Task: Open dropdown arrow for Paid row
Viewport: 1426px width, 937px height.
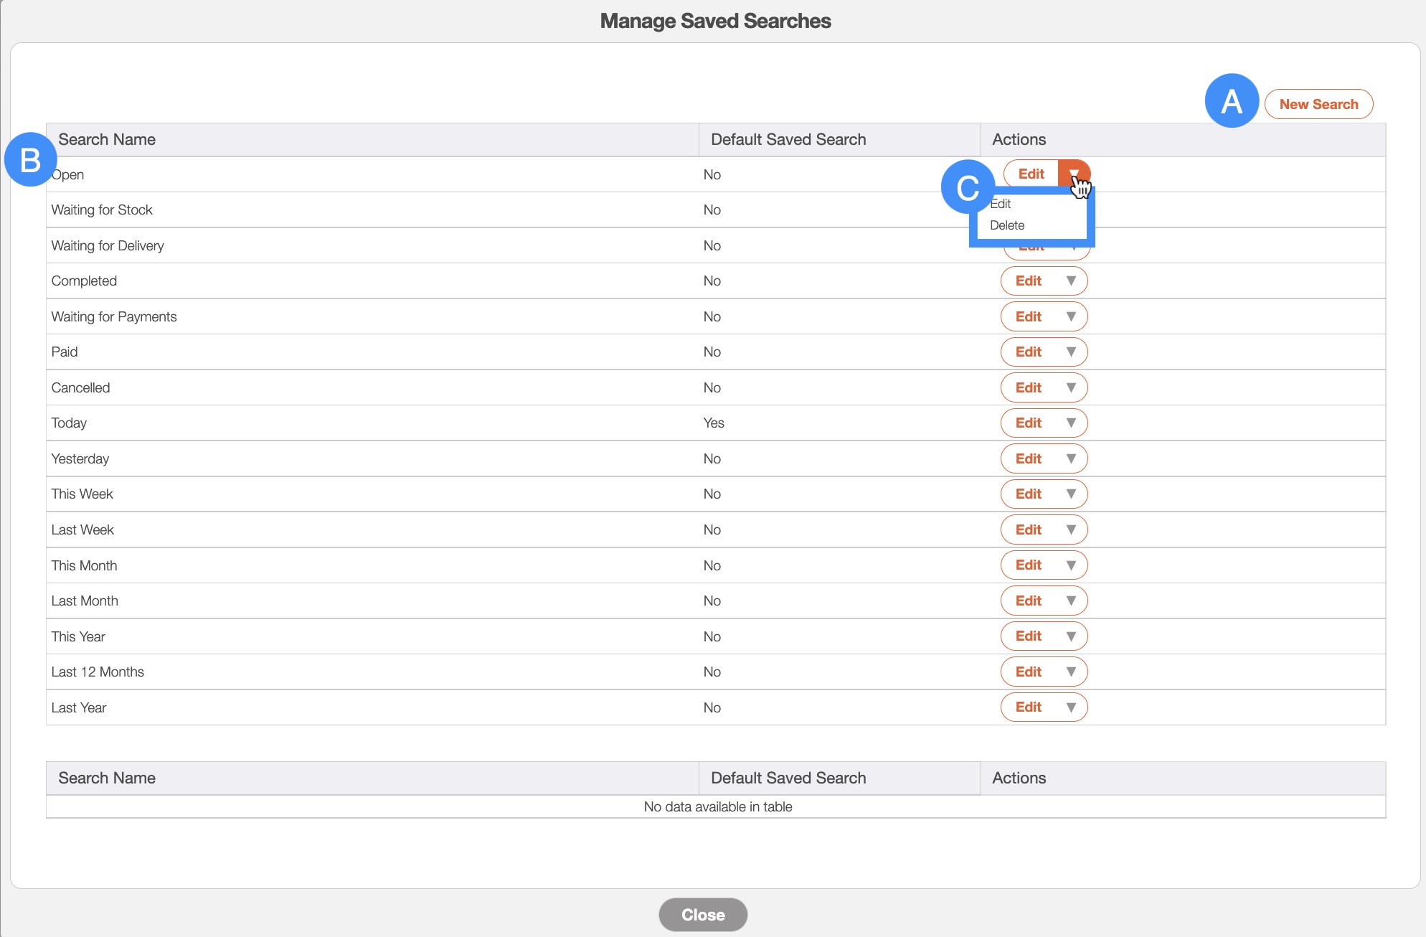Action: coord(1071,352)
